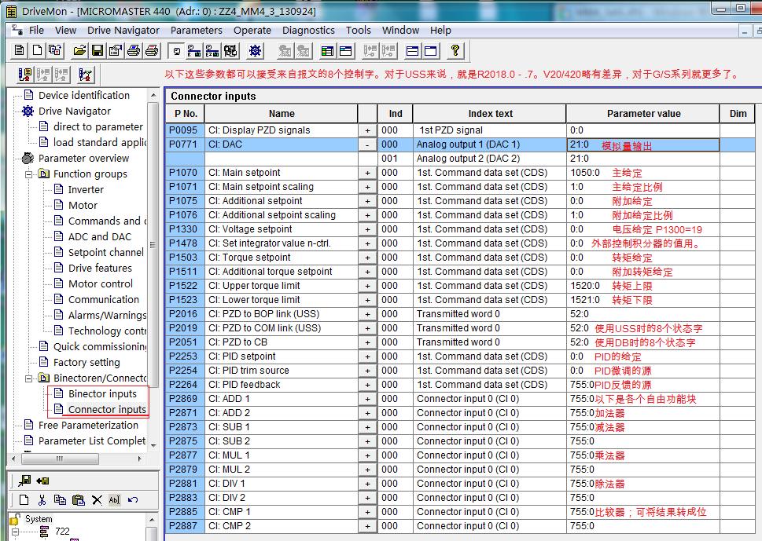Click the open folder toolbar icon
The height and width of the screenshot is (541, 762).
79,50
